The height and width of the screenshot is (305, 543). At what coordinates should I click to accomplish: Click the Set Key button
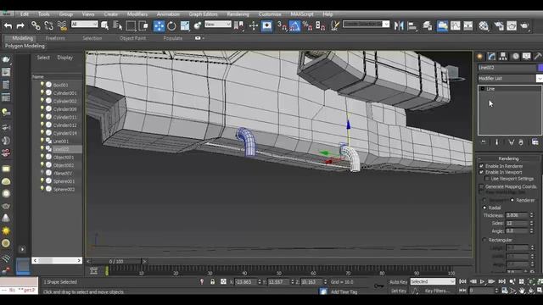398,291
